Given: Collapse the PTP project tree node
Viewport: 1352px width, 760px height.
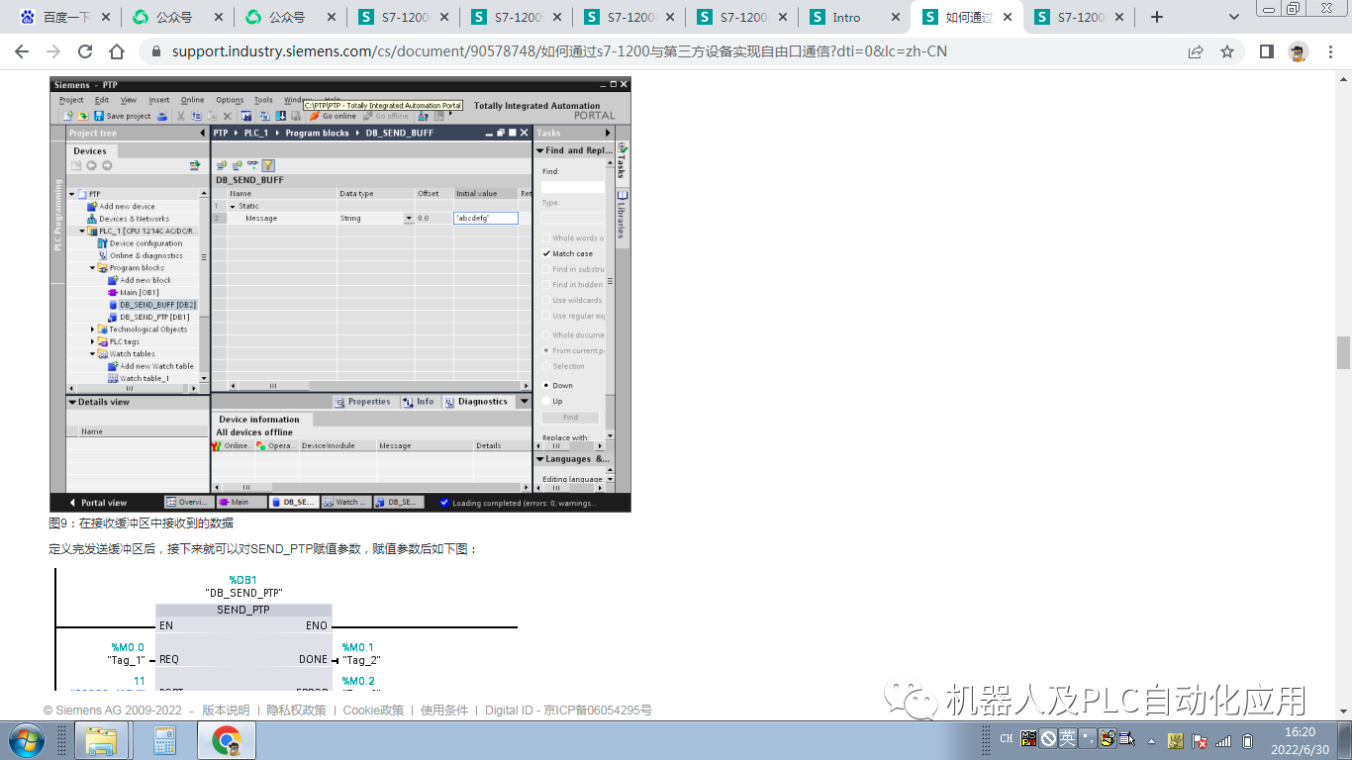Looking at the screenshot, I should click(x=72, y=194).
